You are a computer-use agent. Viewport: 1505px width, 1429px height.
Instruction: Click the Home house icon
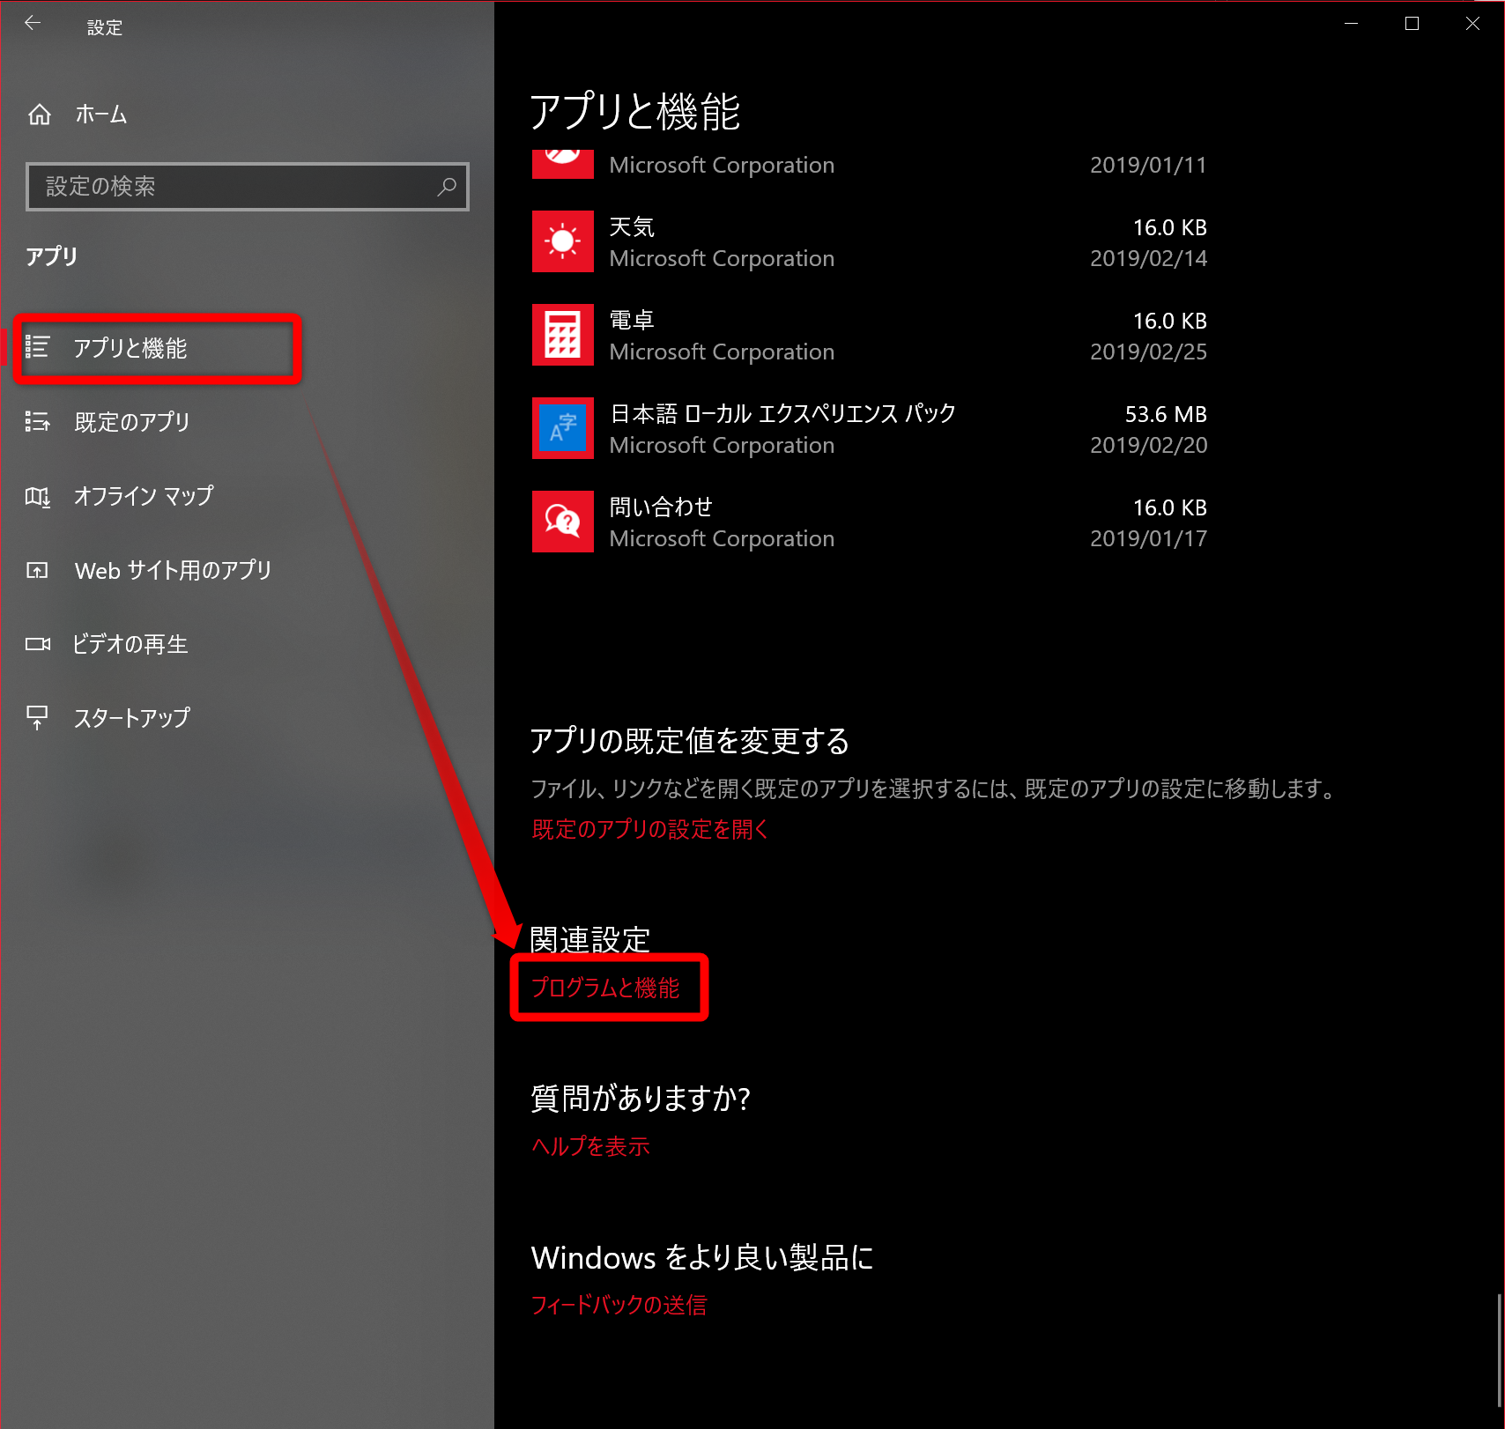click(x=40, y=115)
